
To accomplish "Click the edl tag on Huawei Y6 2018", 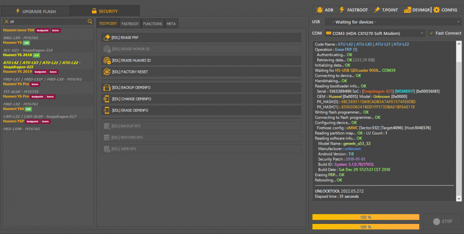I will (36, 55).
